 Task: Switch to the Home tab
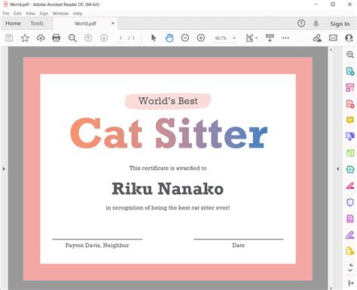[x=13, y=23]
